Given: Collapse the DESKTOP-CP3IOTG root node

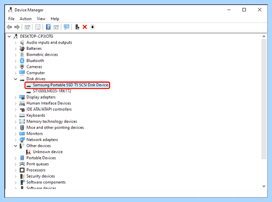Looking at the screenshot, I should [x=9, y=37].
